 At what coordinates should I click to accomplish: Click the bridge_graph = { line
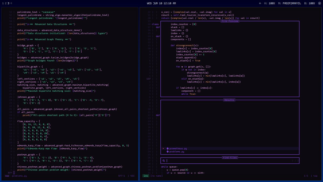(x=28, y=46)
